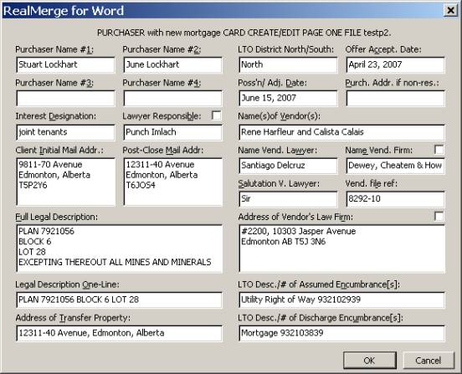Click the Interest Designation field
The width and height of the screenshot is (462, 374).
coord(65,132)
